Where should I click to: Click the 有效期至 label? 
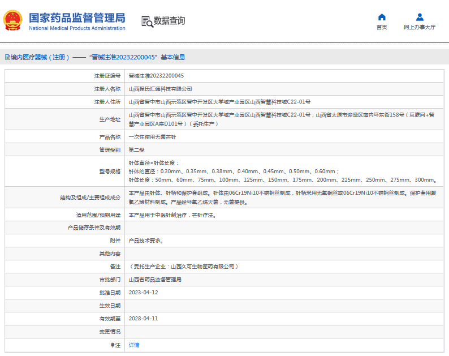click(x=110, y=319)
